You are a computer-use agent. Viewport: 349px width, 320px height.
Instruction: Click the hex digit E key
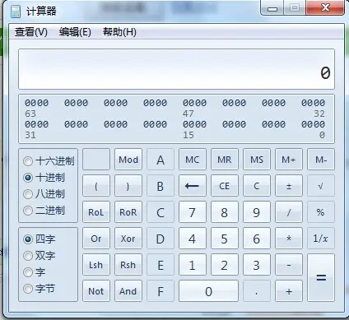[x=161, y=265]
